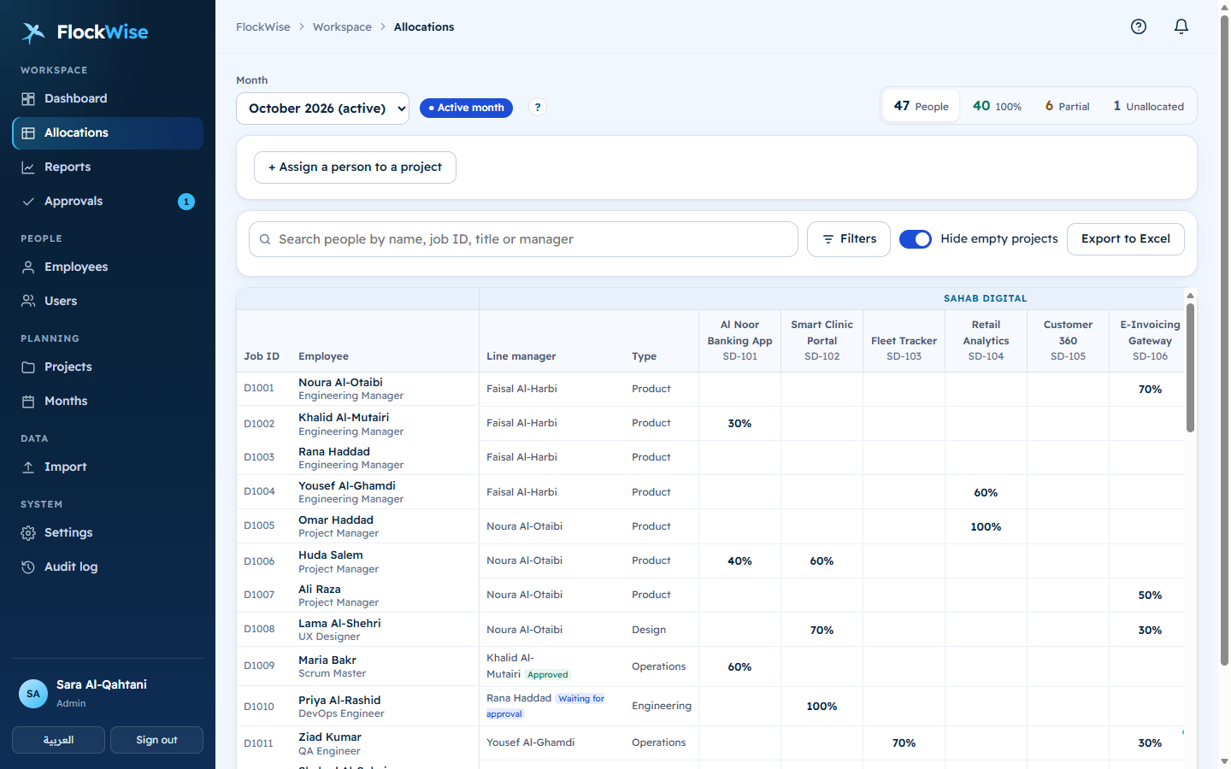Click the Approvals checkmark icon
1231x769 pixels.
[x=28, y=202]
